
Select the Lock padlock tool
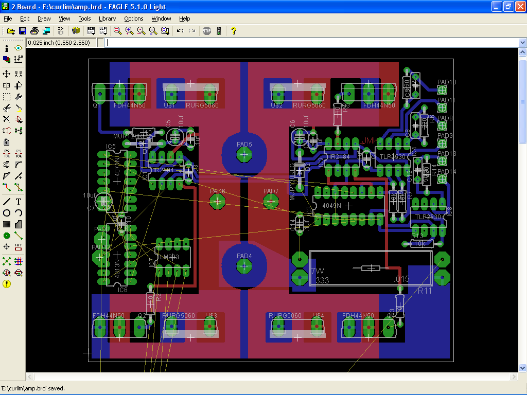tap(6, 142)
